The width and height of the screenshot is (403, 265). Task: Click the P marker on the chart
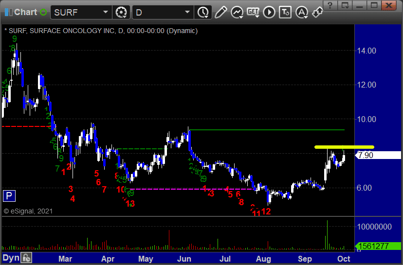[9, 196]
